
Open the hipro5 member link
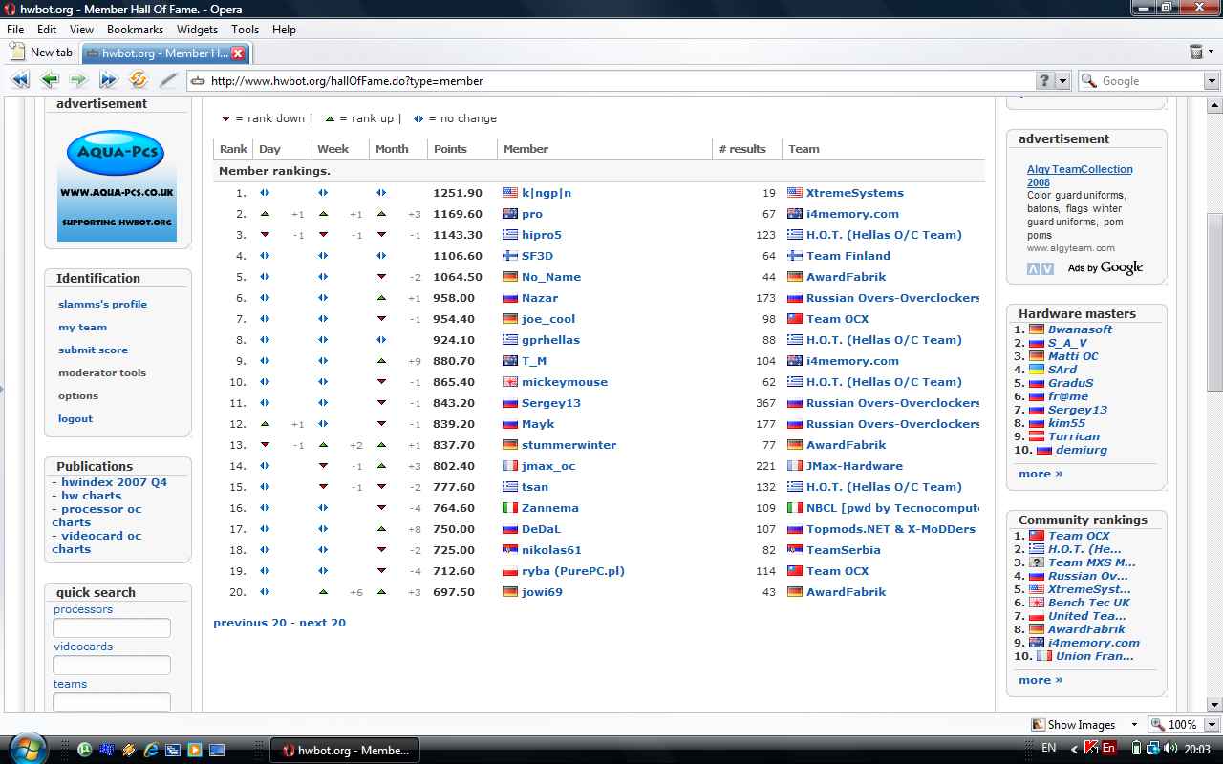pyautogui.click(x=542, y=235)
